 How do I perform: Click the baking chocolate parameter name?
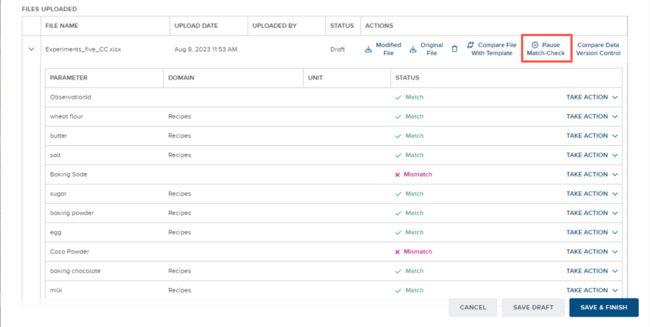pos(75,271)
